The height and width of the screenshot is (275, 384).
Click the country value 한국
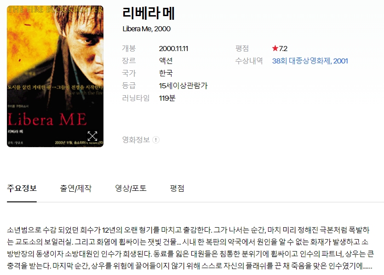coord(166,73)
